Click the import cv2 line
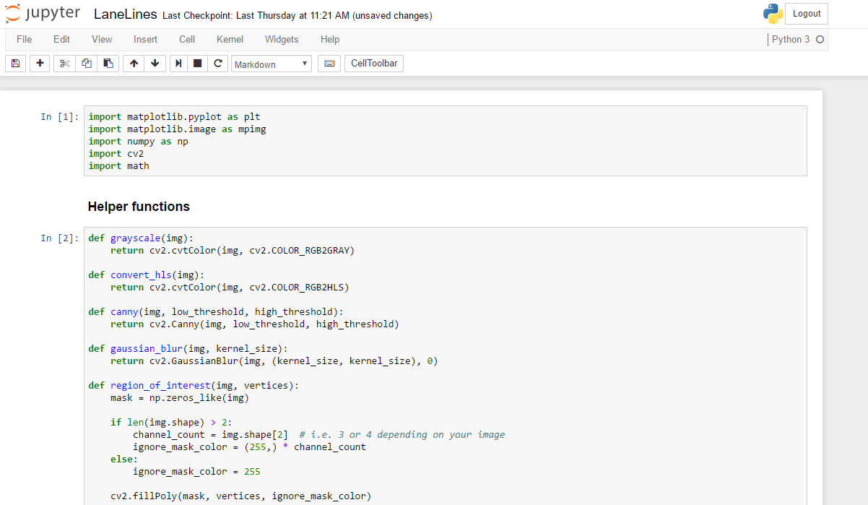This screenshot has height=505, width=868. tap(116, 153)
